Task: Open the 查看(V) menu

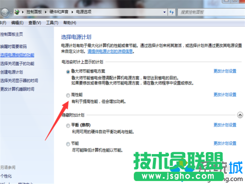Action: [35, 23]
